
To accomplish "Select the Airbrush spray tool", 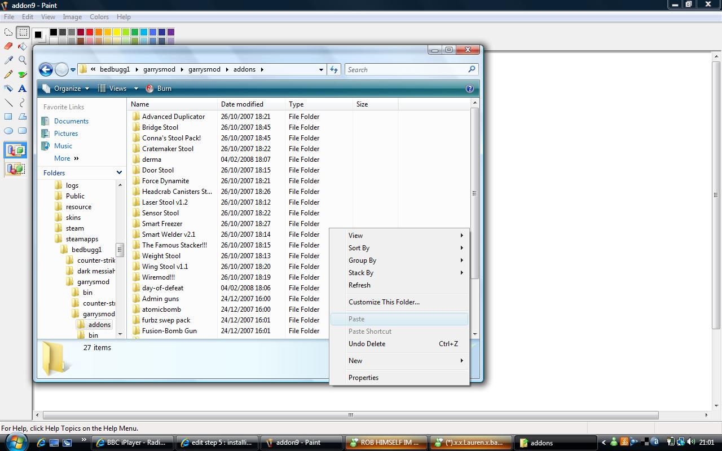I will point(8,89).
